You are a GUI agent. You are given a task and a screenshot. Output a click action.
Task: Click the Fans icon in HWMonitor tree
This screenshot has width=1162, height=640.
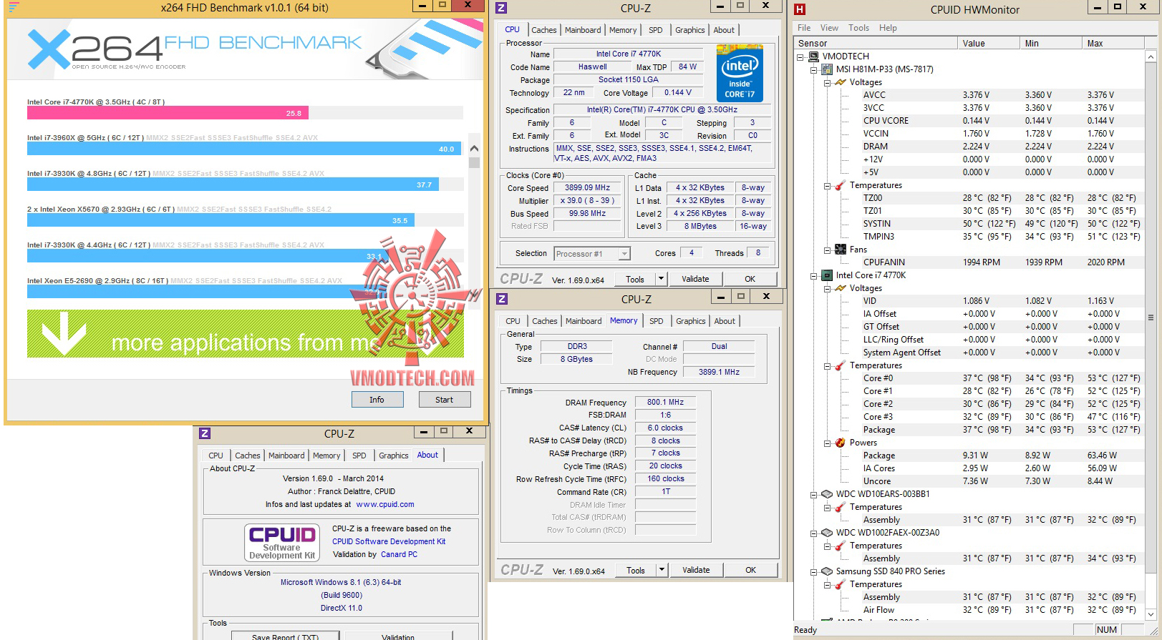841,250
